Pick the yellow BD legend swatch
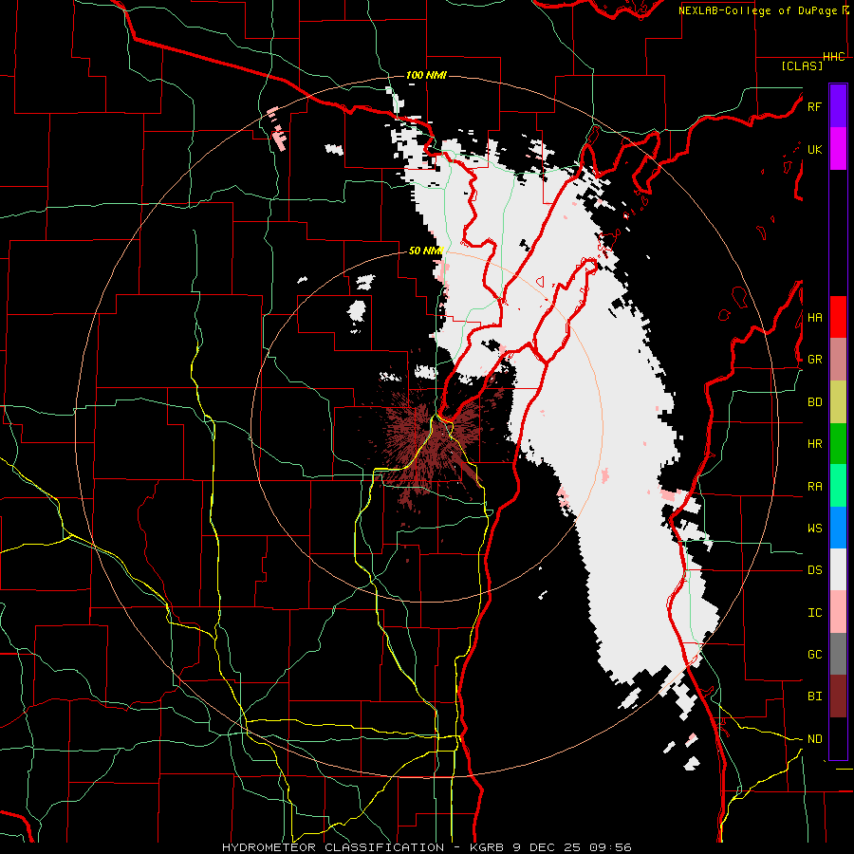Image resolution: width=854 pixels, height=854 pixels. tap(838, 402)
